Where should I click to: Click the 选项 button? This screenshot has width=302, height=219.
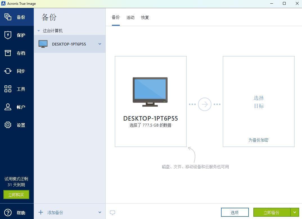pyautogui.click(x=235, y=212)
